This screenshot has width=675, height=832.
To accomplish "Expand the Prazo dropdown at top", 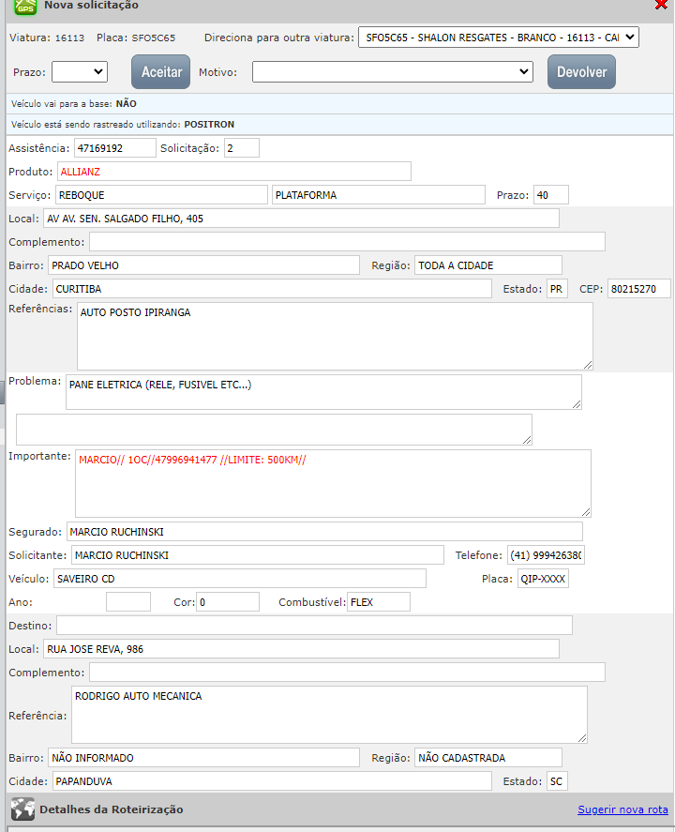I will tap(80, 71).
